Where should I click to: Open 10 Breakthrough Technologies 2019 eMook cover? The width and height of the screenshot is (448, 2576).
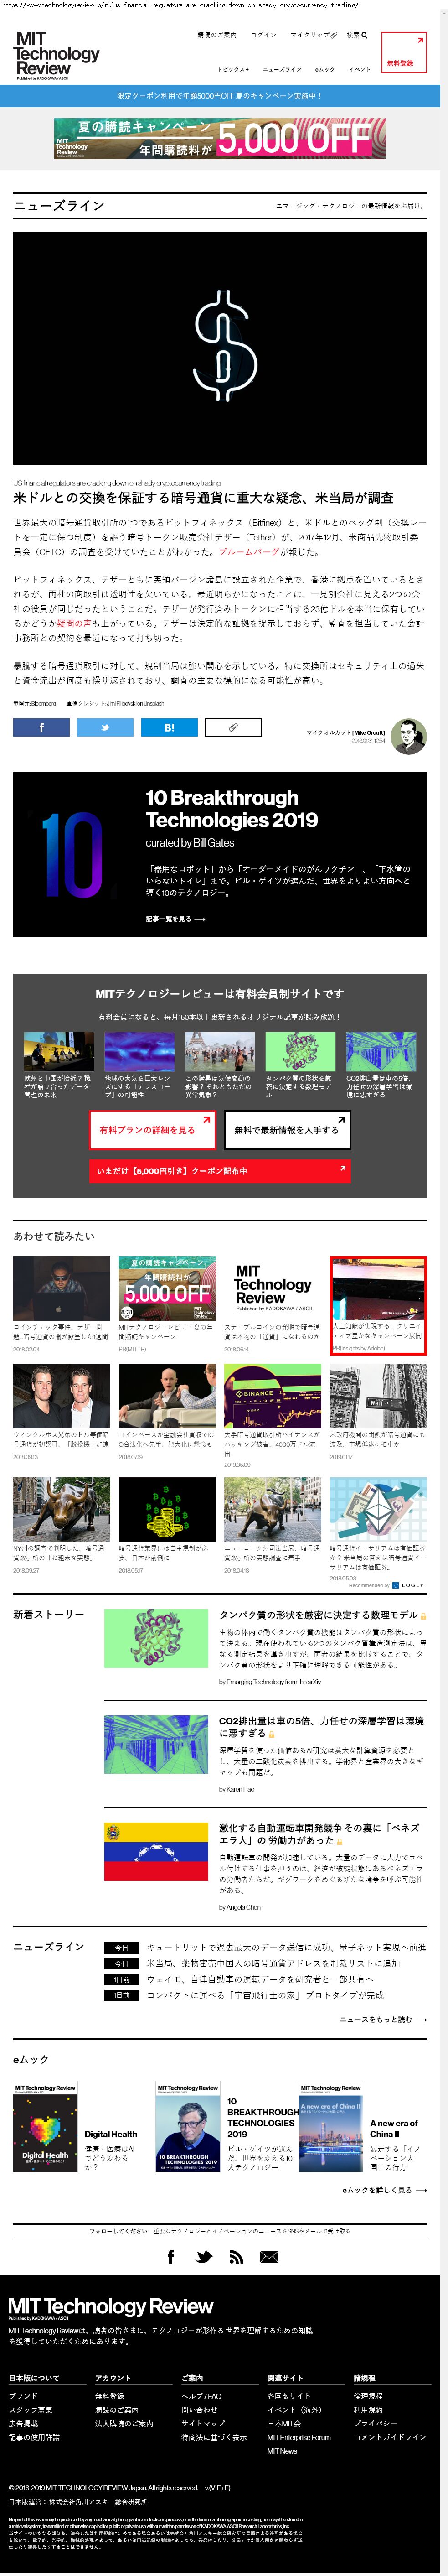188,2127
